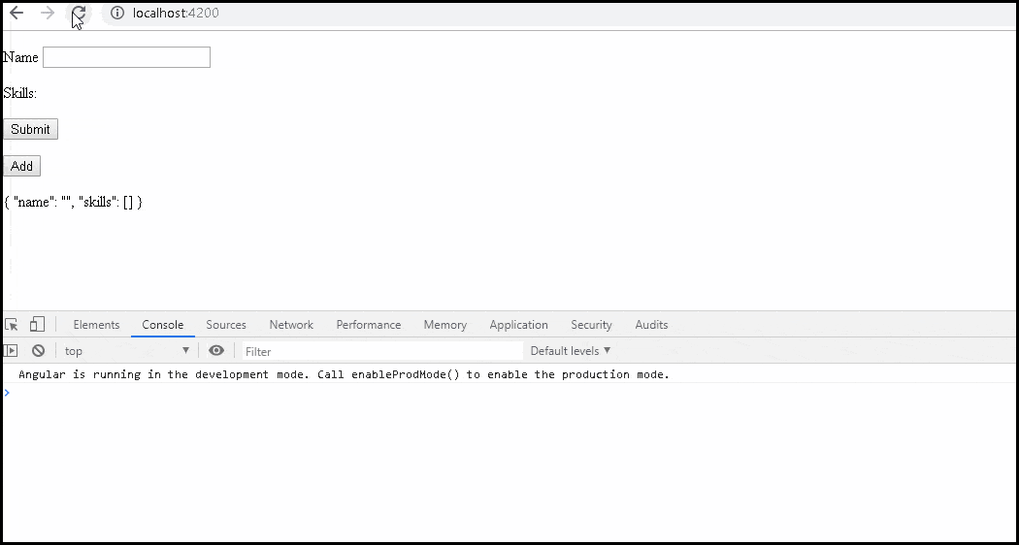This screenshot has height=545, width=1019.
Task: Toggle the device toolbar icon
Action: tap(37, 325)
